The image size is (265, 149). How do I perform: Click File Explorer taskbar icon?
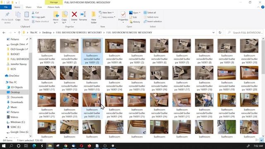click(x=50, y=146)
